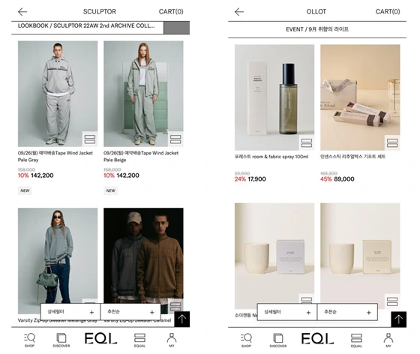
Task: Toggle equal icon on Pale Gray jacket
Action: 90,139
